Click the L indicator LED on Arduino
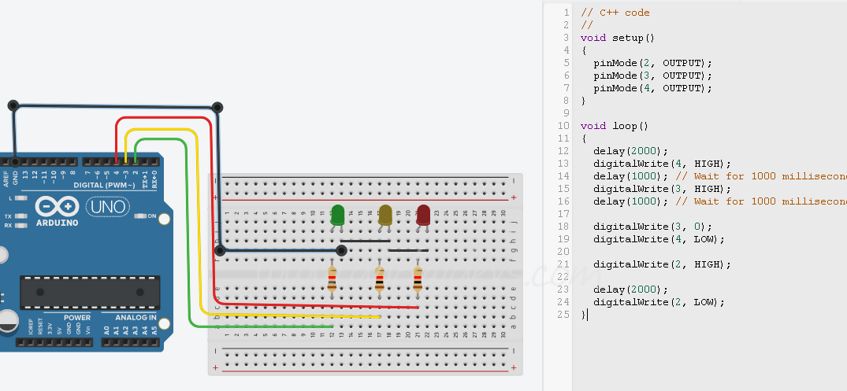Screen dimensions: 847x391 (x=21, y=198)
